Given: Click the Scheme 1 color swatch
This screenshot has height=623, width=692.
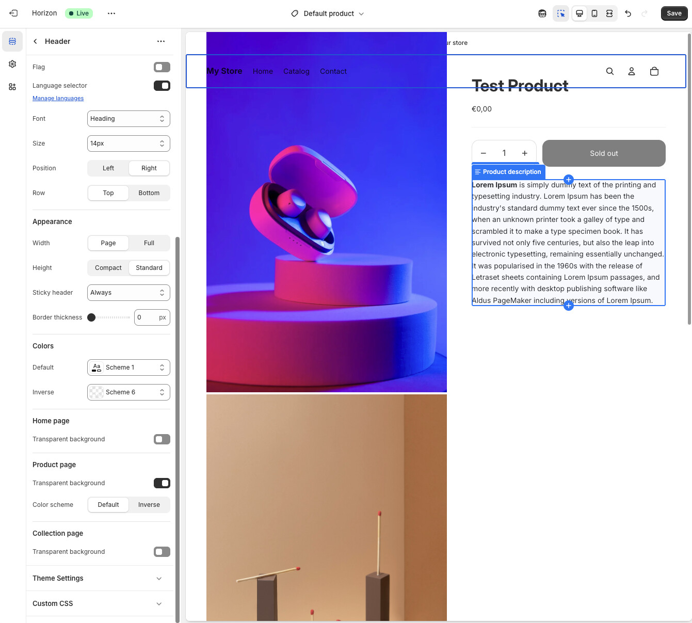Looking at the screenshot, I should [x=96, y=368].
